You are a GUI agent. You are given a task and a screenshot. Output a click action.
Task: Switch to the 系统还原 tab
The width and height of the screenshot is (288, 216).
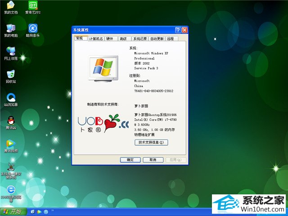140,39
